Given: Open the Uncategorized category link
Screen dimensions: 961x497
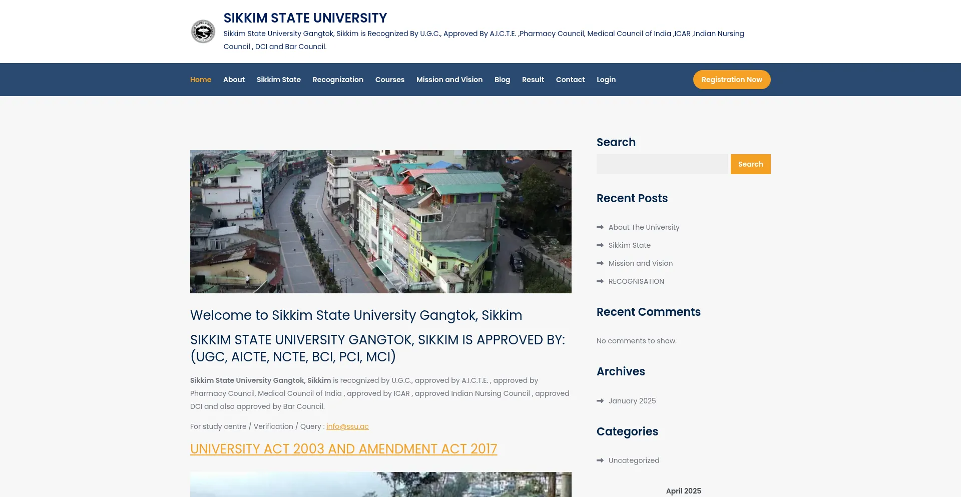Looking at the screenshot, I should [x=634, y=460].
